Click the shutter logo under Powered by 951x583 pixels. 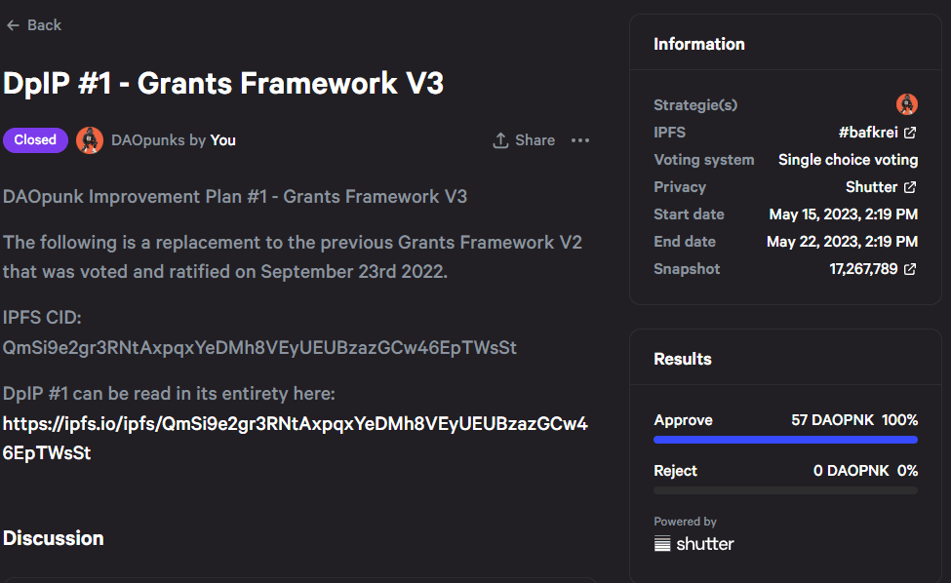tap(693, 544)
